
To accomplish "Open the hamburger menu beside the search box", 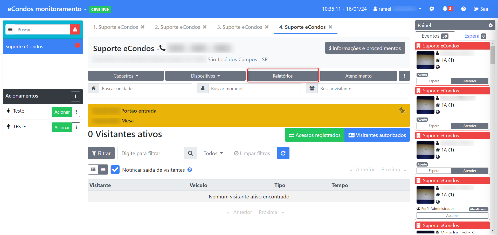I will pyautogui.click(x=10, y=30).
